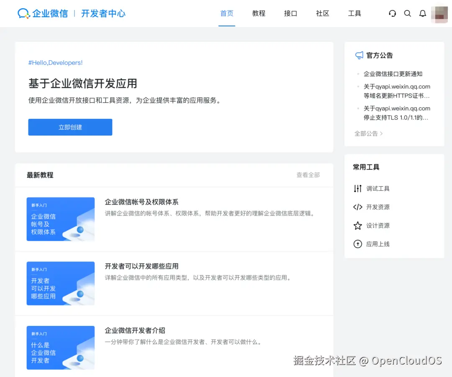Open the 教程 tab
Image resolution: width=452 pixels, height=377 pixels.
coord(259,13)
